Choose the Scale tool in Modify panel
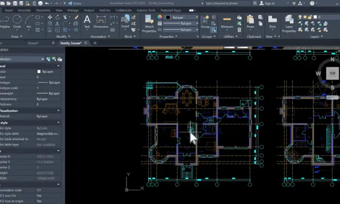The height and width of the screenshot is (204, 340). (x=57, y=30)
